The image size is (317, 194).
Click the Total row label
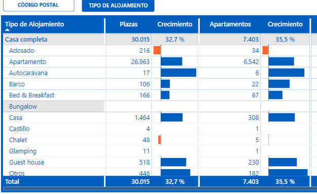pyautogui.click(x=12, y=182)
